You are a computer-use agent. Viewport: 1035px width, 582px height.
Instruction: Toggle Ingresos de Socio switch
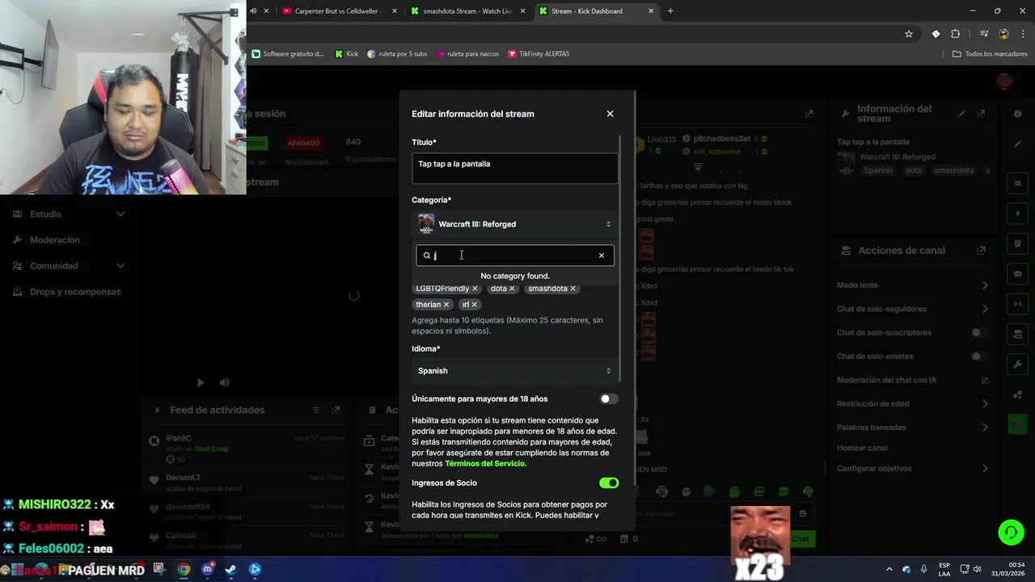click(x=609, y=483)
